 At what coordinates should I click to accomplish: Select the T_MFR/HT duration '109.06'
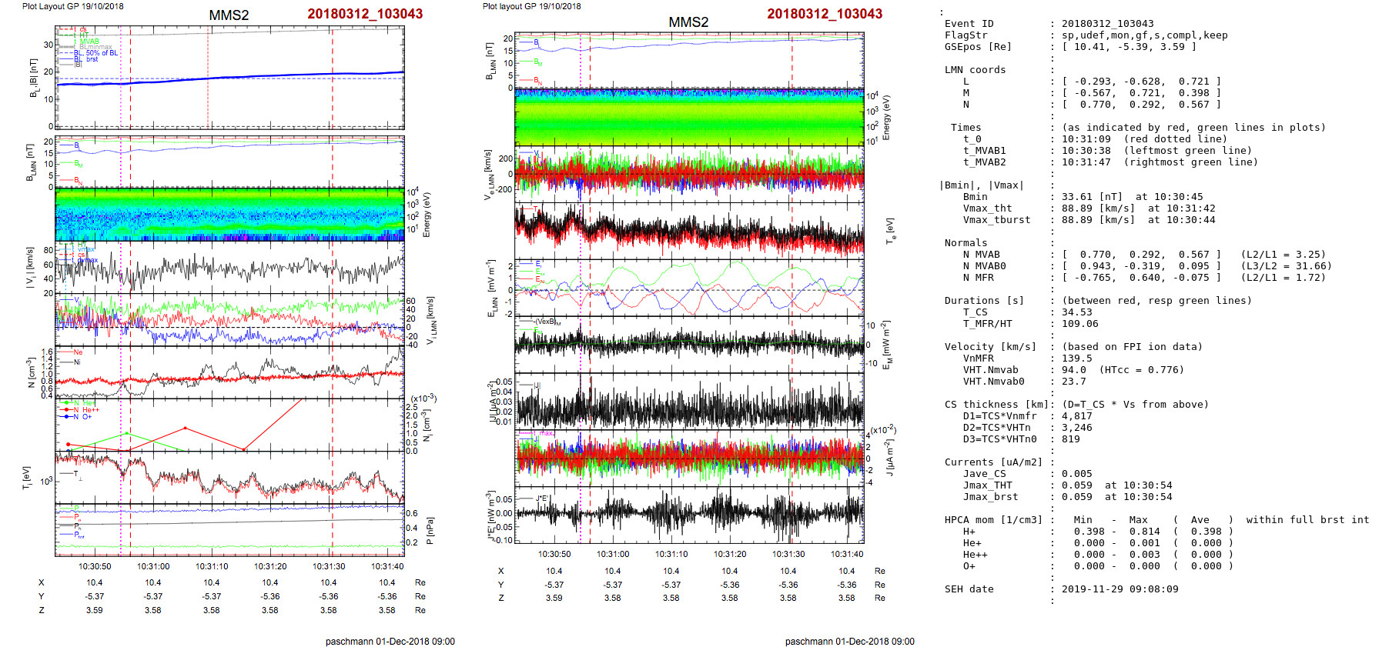coord(1080,324)
